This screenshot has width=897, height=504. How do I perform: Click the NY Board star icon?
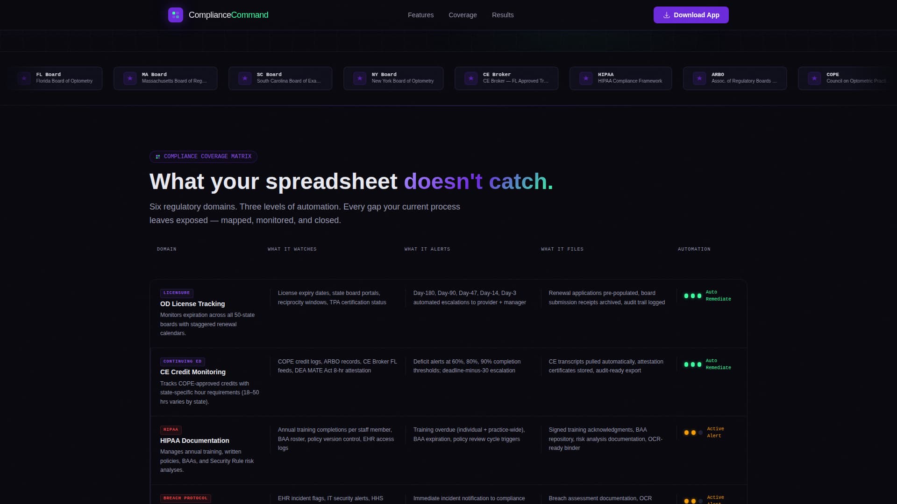[360, 78]
